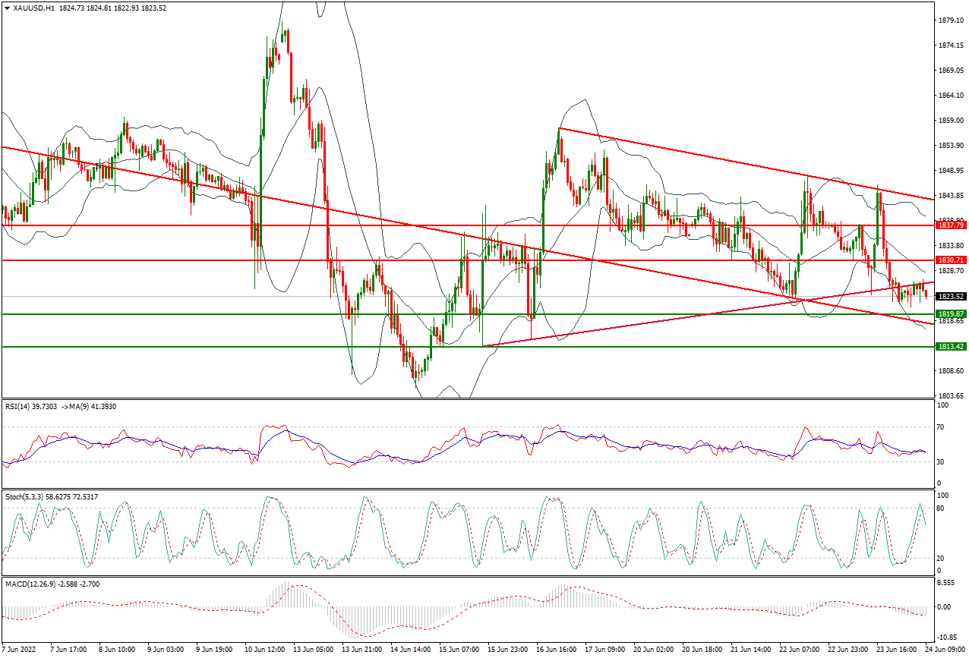The width and height of the screenshot is (969, 658).
Task: Click the 15 Jun 07:00 time label
Action: (x=459, y=650)
